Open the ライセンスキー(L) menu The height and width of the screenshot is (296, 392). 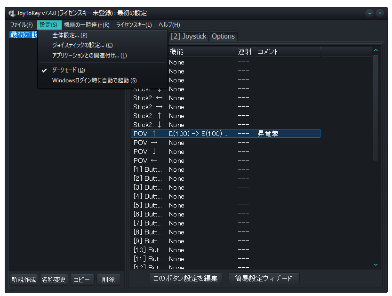[x=134, y=25]
